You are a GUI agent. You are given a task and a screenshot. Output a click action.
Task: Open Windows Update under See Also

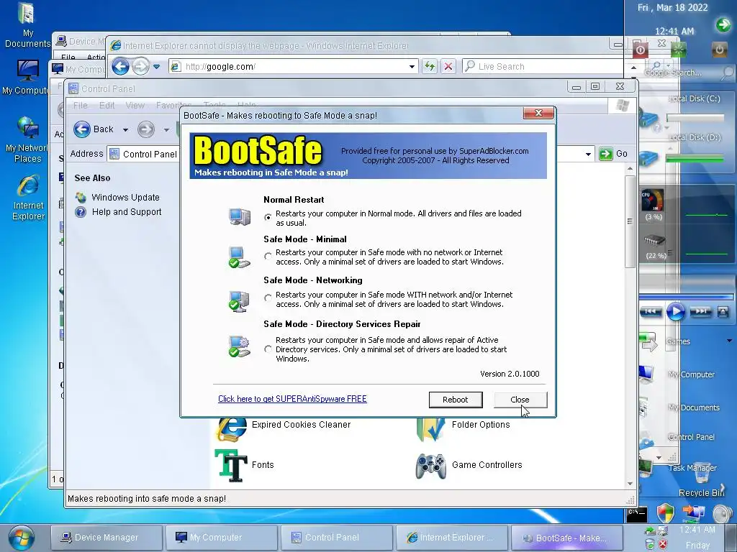pos(125,198)
